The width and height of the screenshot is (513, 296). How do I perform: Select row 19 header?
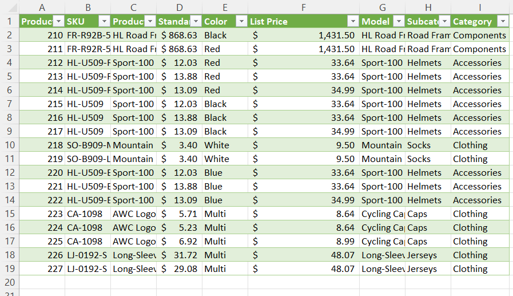pyautogui.click(x=10, y=269)
